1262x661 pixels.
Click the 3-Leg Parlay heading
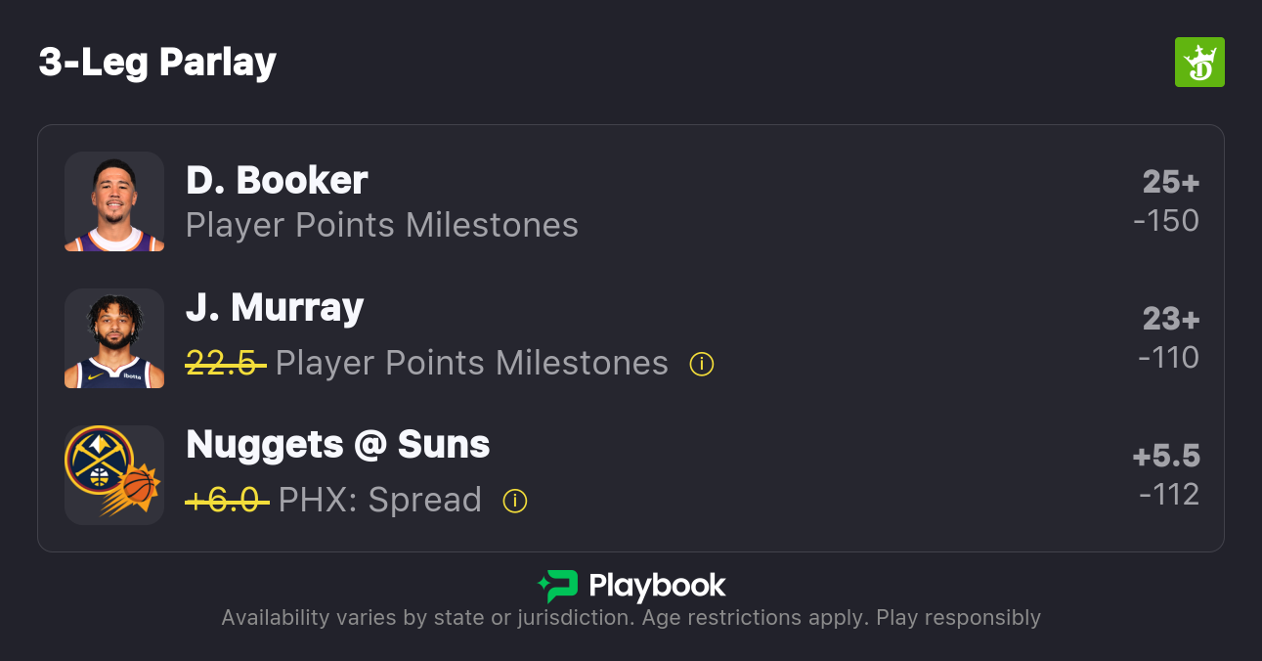click(x=157, y=63)
